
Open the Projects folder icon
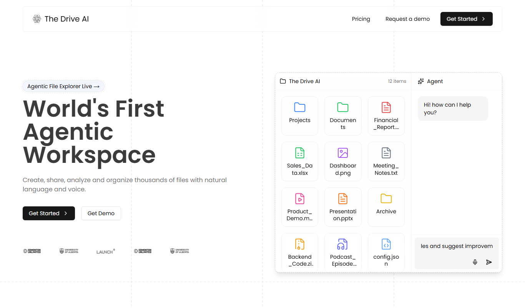300,107
